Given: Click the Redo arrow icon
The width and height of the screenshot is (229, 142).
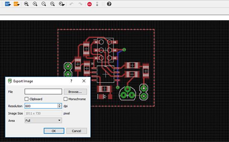Looking at the screenshot, I should [80, 4].
